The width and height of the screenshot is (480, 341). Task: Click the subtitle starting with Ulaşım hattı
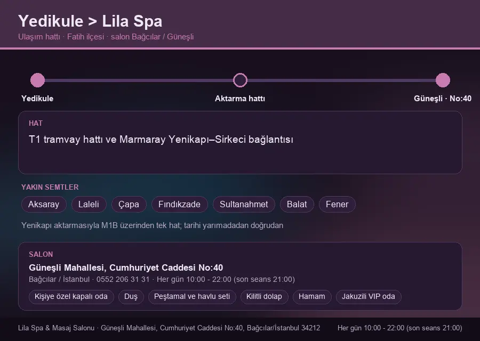click(x=106, y=37)
